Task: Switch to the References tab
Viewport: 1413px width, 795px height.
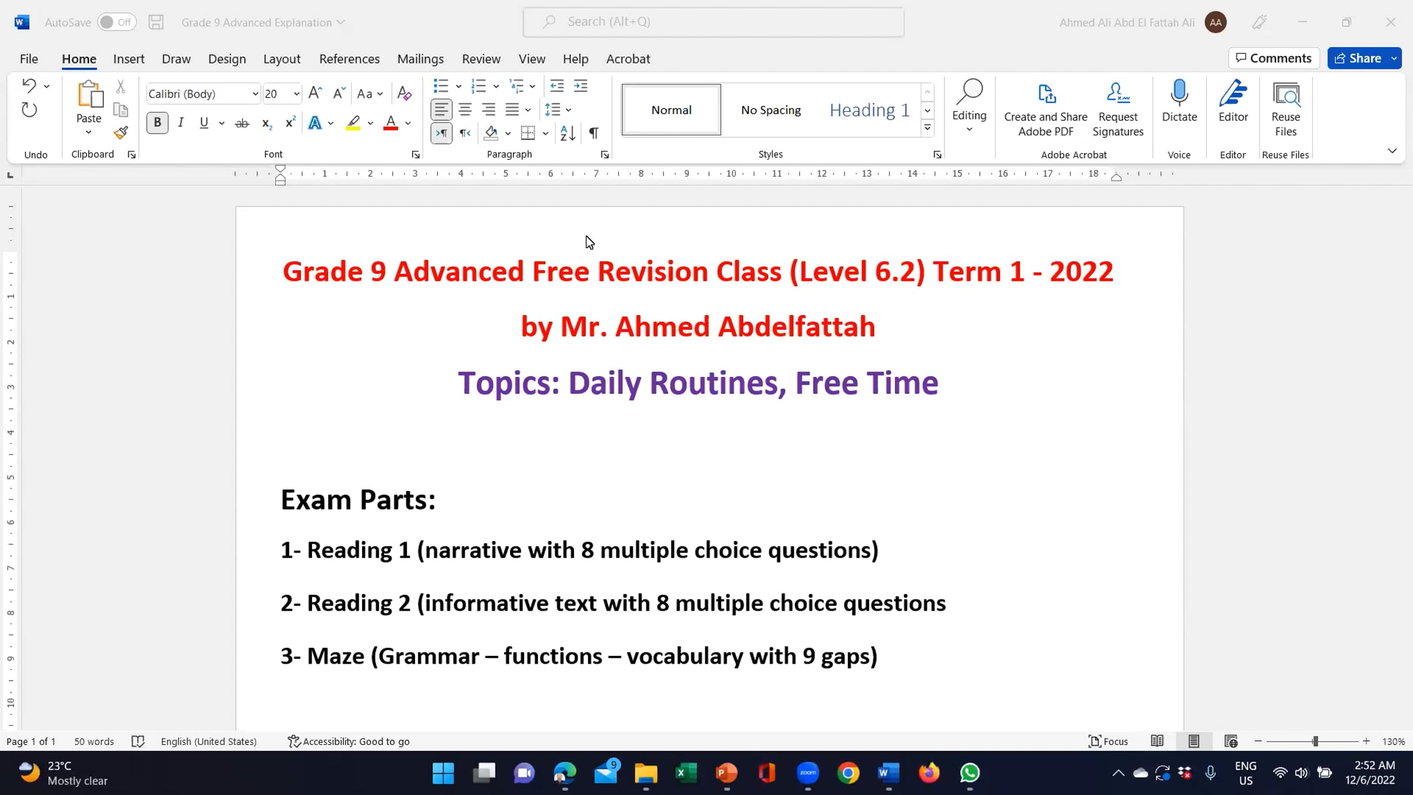Action: pyautogui.click(x=349, y=59)
